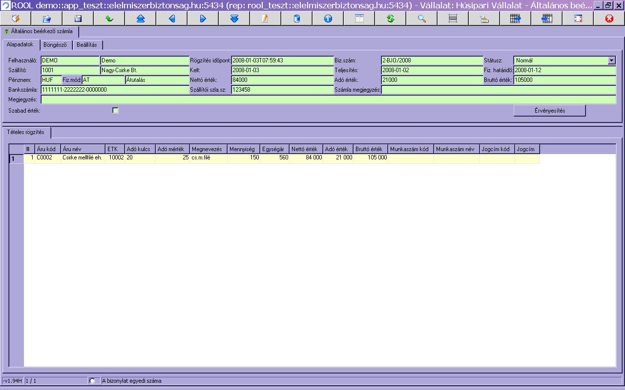Image resolution: width=625 pixels, height=390 pixels.
Task: Switch to the Böngésző tab
Action: click(56, 45)
